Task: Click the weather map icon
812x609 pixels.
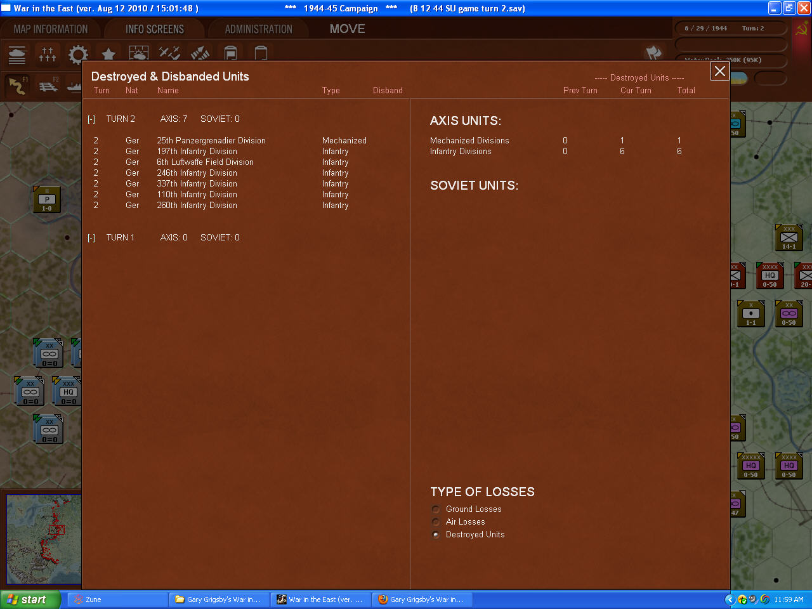Action: point(139,54)
